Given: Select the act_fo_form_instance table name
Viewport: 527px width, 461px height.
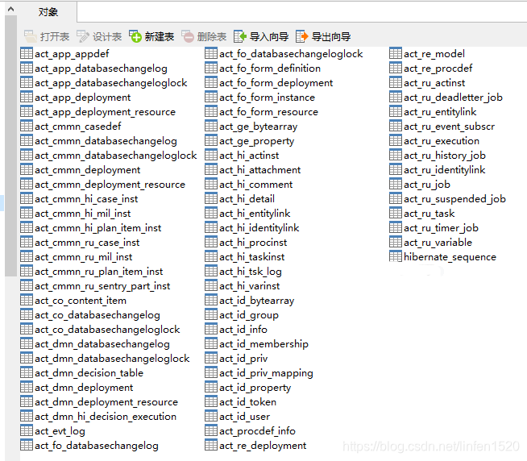Looking at the screenshot, I should point(268,98).
